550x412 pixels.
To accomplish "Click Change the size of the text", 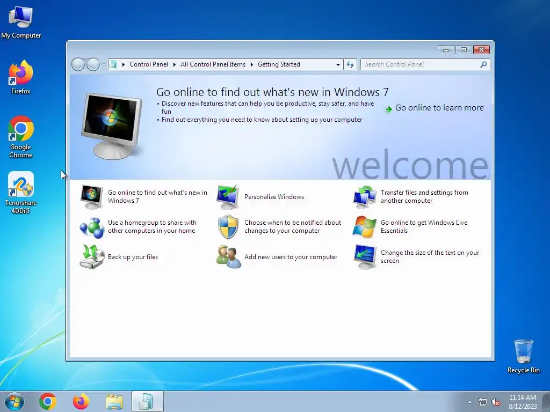I will coord(430,257).
